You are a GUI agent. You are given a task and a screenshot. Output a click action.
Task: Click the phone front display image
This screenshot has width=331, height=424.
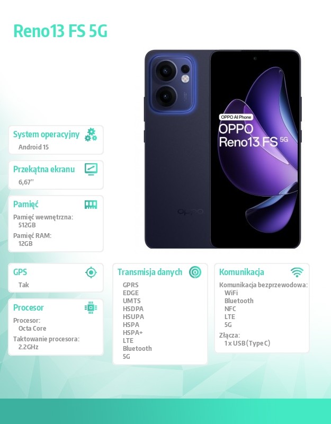point(255,149)
